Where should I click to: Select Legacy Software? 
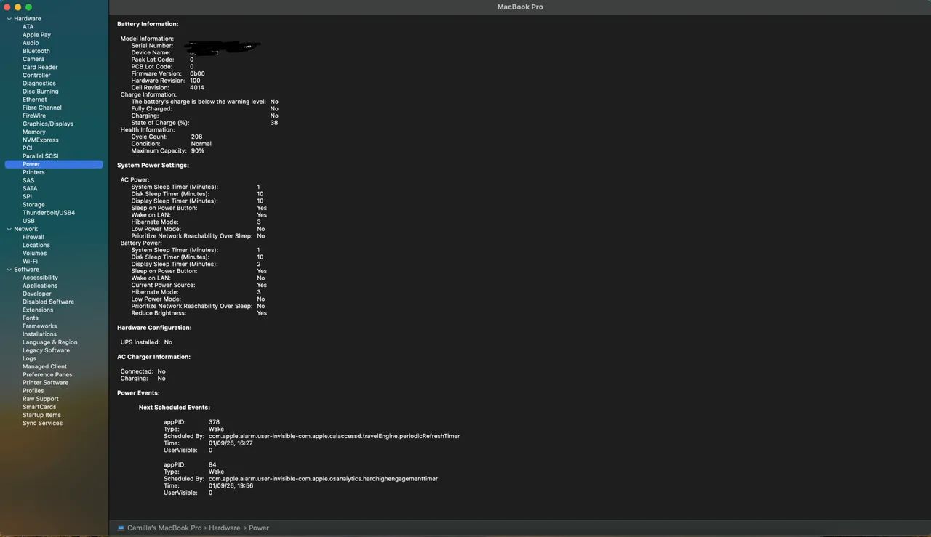[46, 350]
